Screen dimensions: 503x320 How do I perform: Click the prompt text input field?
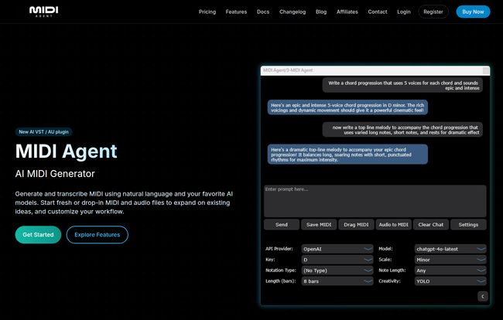point(375,201)
